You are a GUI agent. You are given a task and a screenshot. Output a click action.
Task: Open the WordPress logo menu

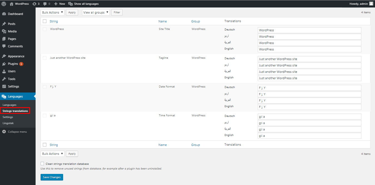[x=4, y=4]
